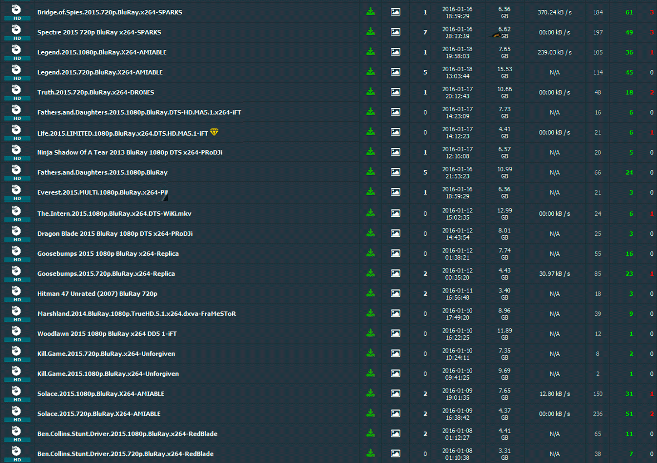Click size 12.99 GB on The.Intern row
657x463 pixels.
coord(504,214)
